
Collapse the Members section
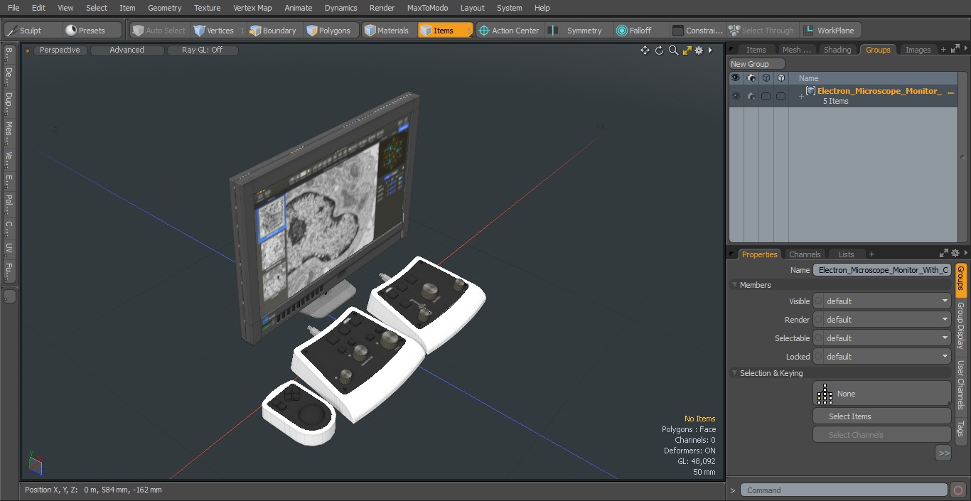(735, 285)
